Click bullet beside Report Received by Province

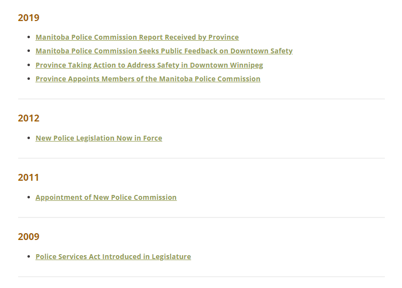[x=29, y=37]
